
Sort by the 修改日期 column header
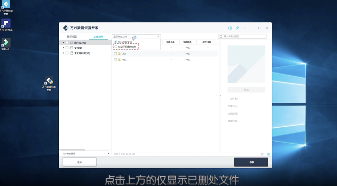207,42
